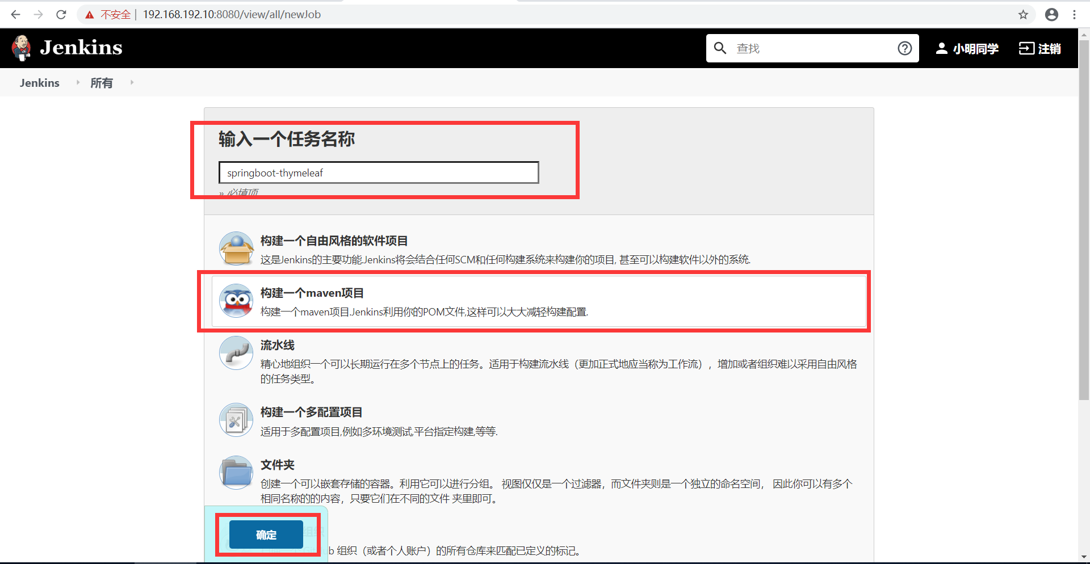The width and height of the screenshot is (1090, 564).
Task: Click the page vertical scrollbar thumb
Action: pos(1084,220)
